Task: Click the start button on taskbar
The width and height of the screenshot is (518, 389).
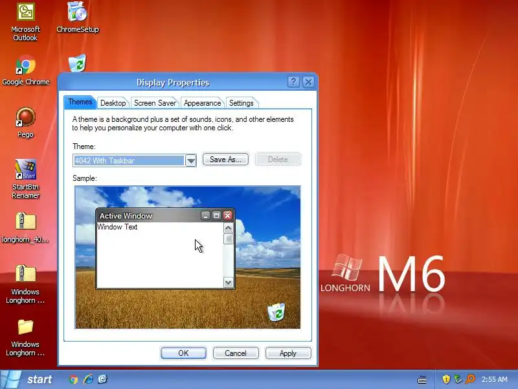Action: pyautogui.click(x=27, y=379)
